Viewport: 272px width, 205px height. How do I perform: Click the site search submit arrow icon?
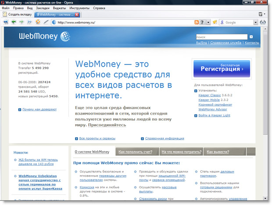click(251, 37)
